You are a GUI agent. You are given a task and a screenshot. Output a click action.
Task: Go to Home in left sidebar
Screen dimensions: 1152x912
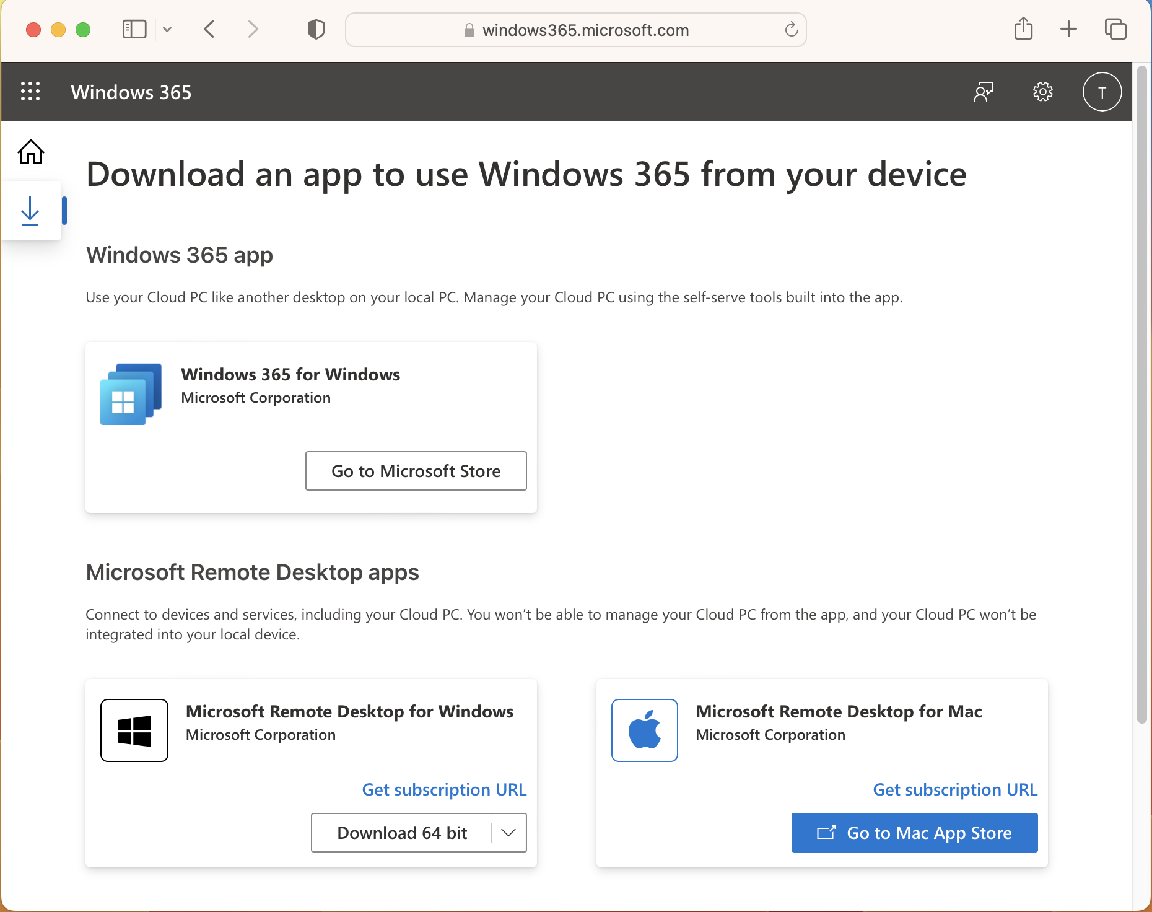[31, 152]
